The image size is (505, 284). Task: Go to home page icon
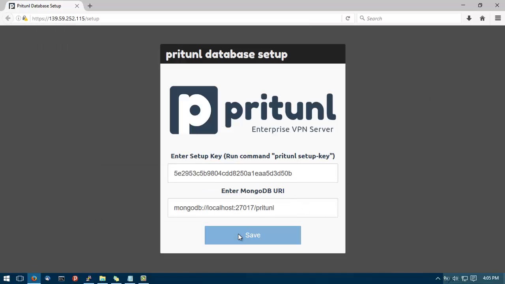click(x=482, y=18)
